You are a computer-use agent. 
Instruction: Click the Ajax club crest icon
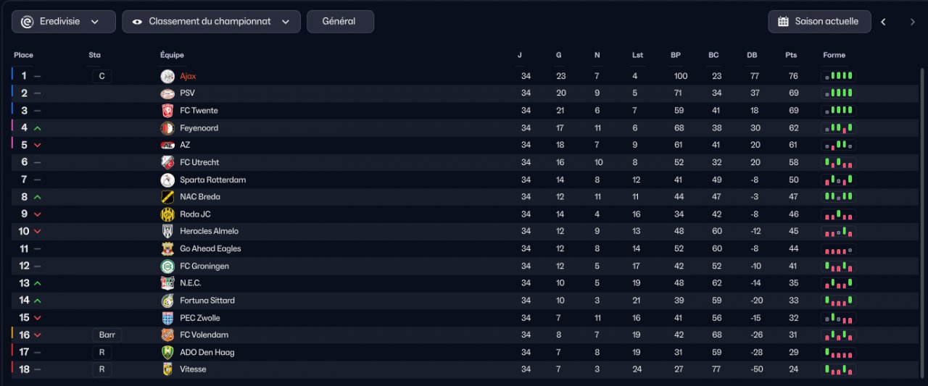(167, 76)
